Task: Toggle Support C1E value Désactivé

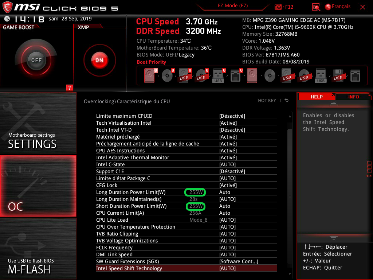Action: tap(232, 171)
